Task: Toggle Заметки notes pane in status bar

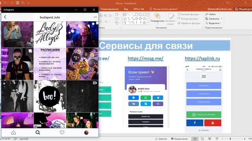Action: (161, 139)
